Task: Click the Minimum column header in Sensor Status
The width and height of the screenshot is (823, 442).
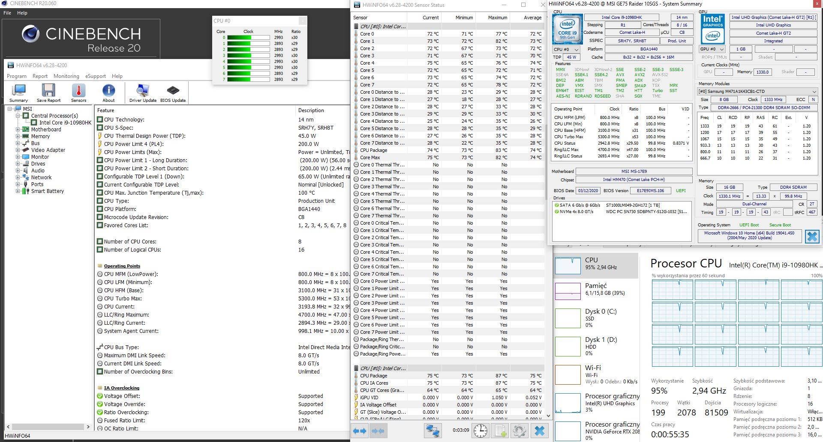Action: click(x=459, y=18)
